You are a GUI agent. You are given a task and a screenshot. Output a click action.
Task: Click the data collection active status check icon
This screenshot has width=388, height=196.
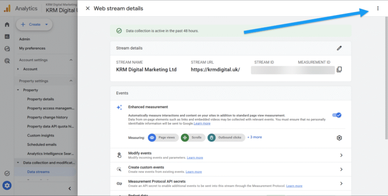click(119, 31)
